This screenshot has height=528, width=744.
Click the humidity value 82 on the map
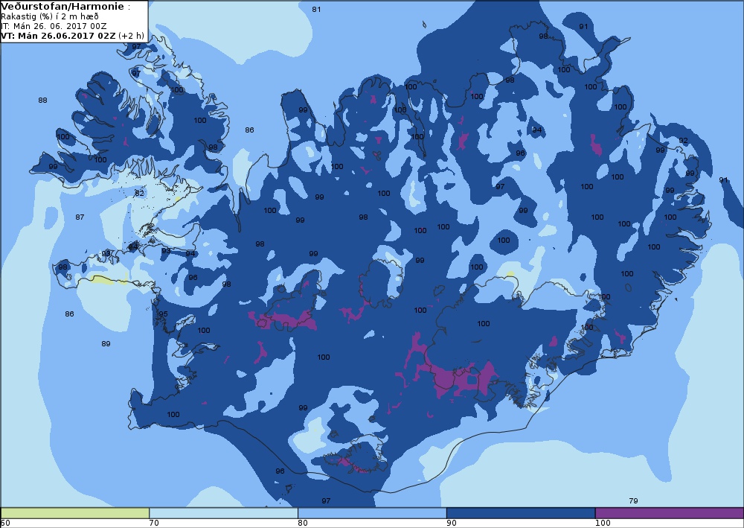139,193
